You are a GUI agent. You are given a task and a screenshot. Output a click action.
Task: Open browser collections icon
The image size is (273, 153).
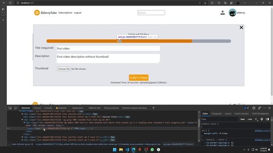(225, 3)
